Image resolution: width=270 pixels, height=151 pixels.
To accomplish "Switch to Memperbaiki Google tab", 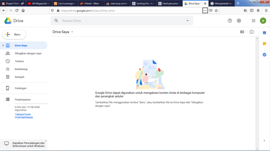I will point(221,3).
